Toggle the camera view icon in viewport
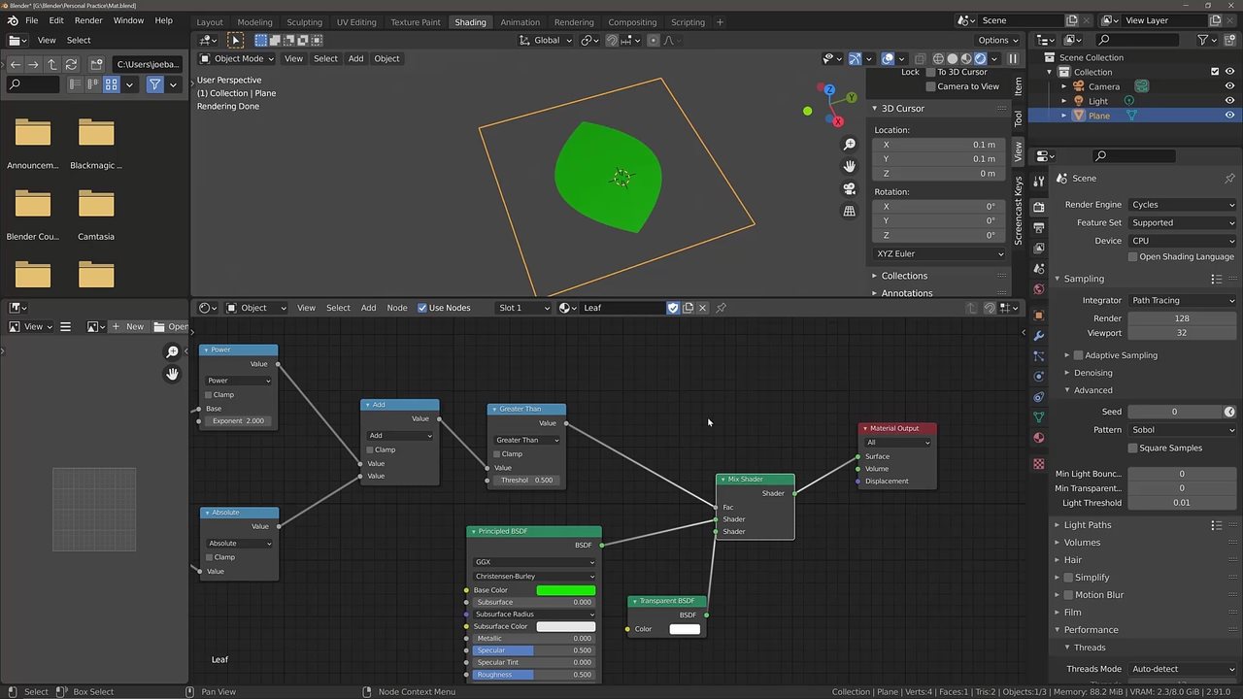 tap(850, 188)
